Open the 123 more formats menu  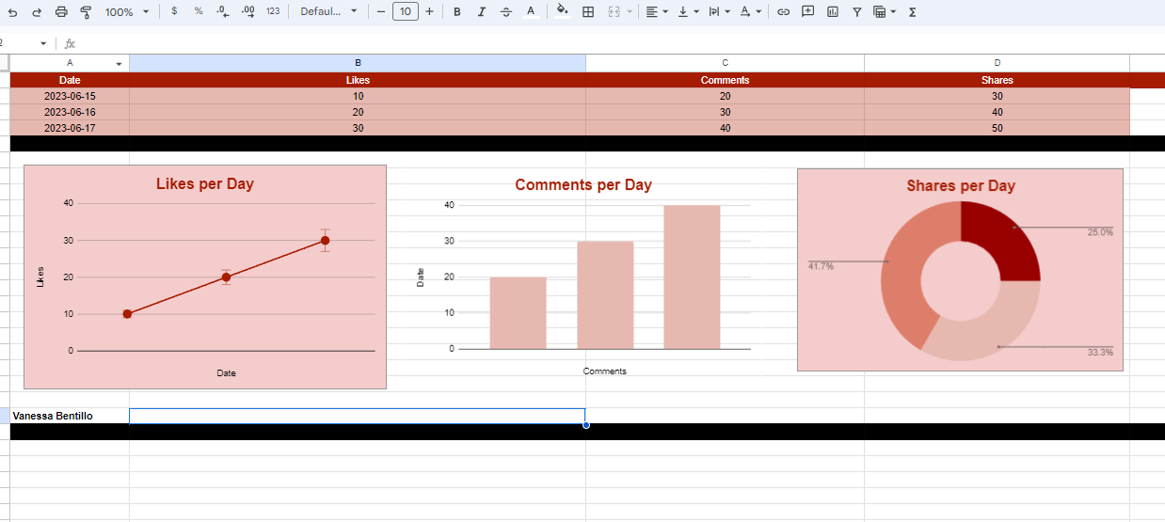pos(273,11)
